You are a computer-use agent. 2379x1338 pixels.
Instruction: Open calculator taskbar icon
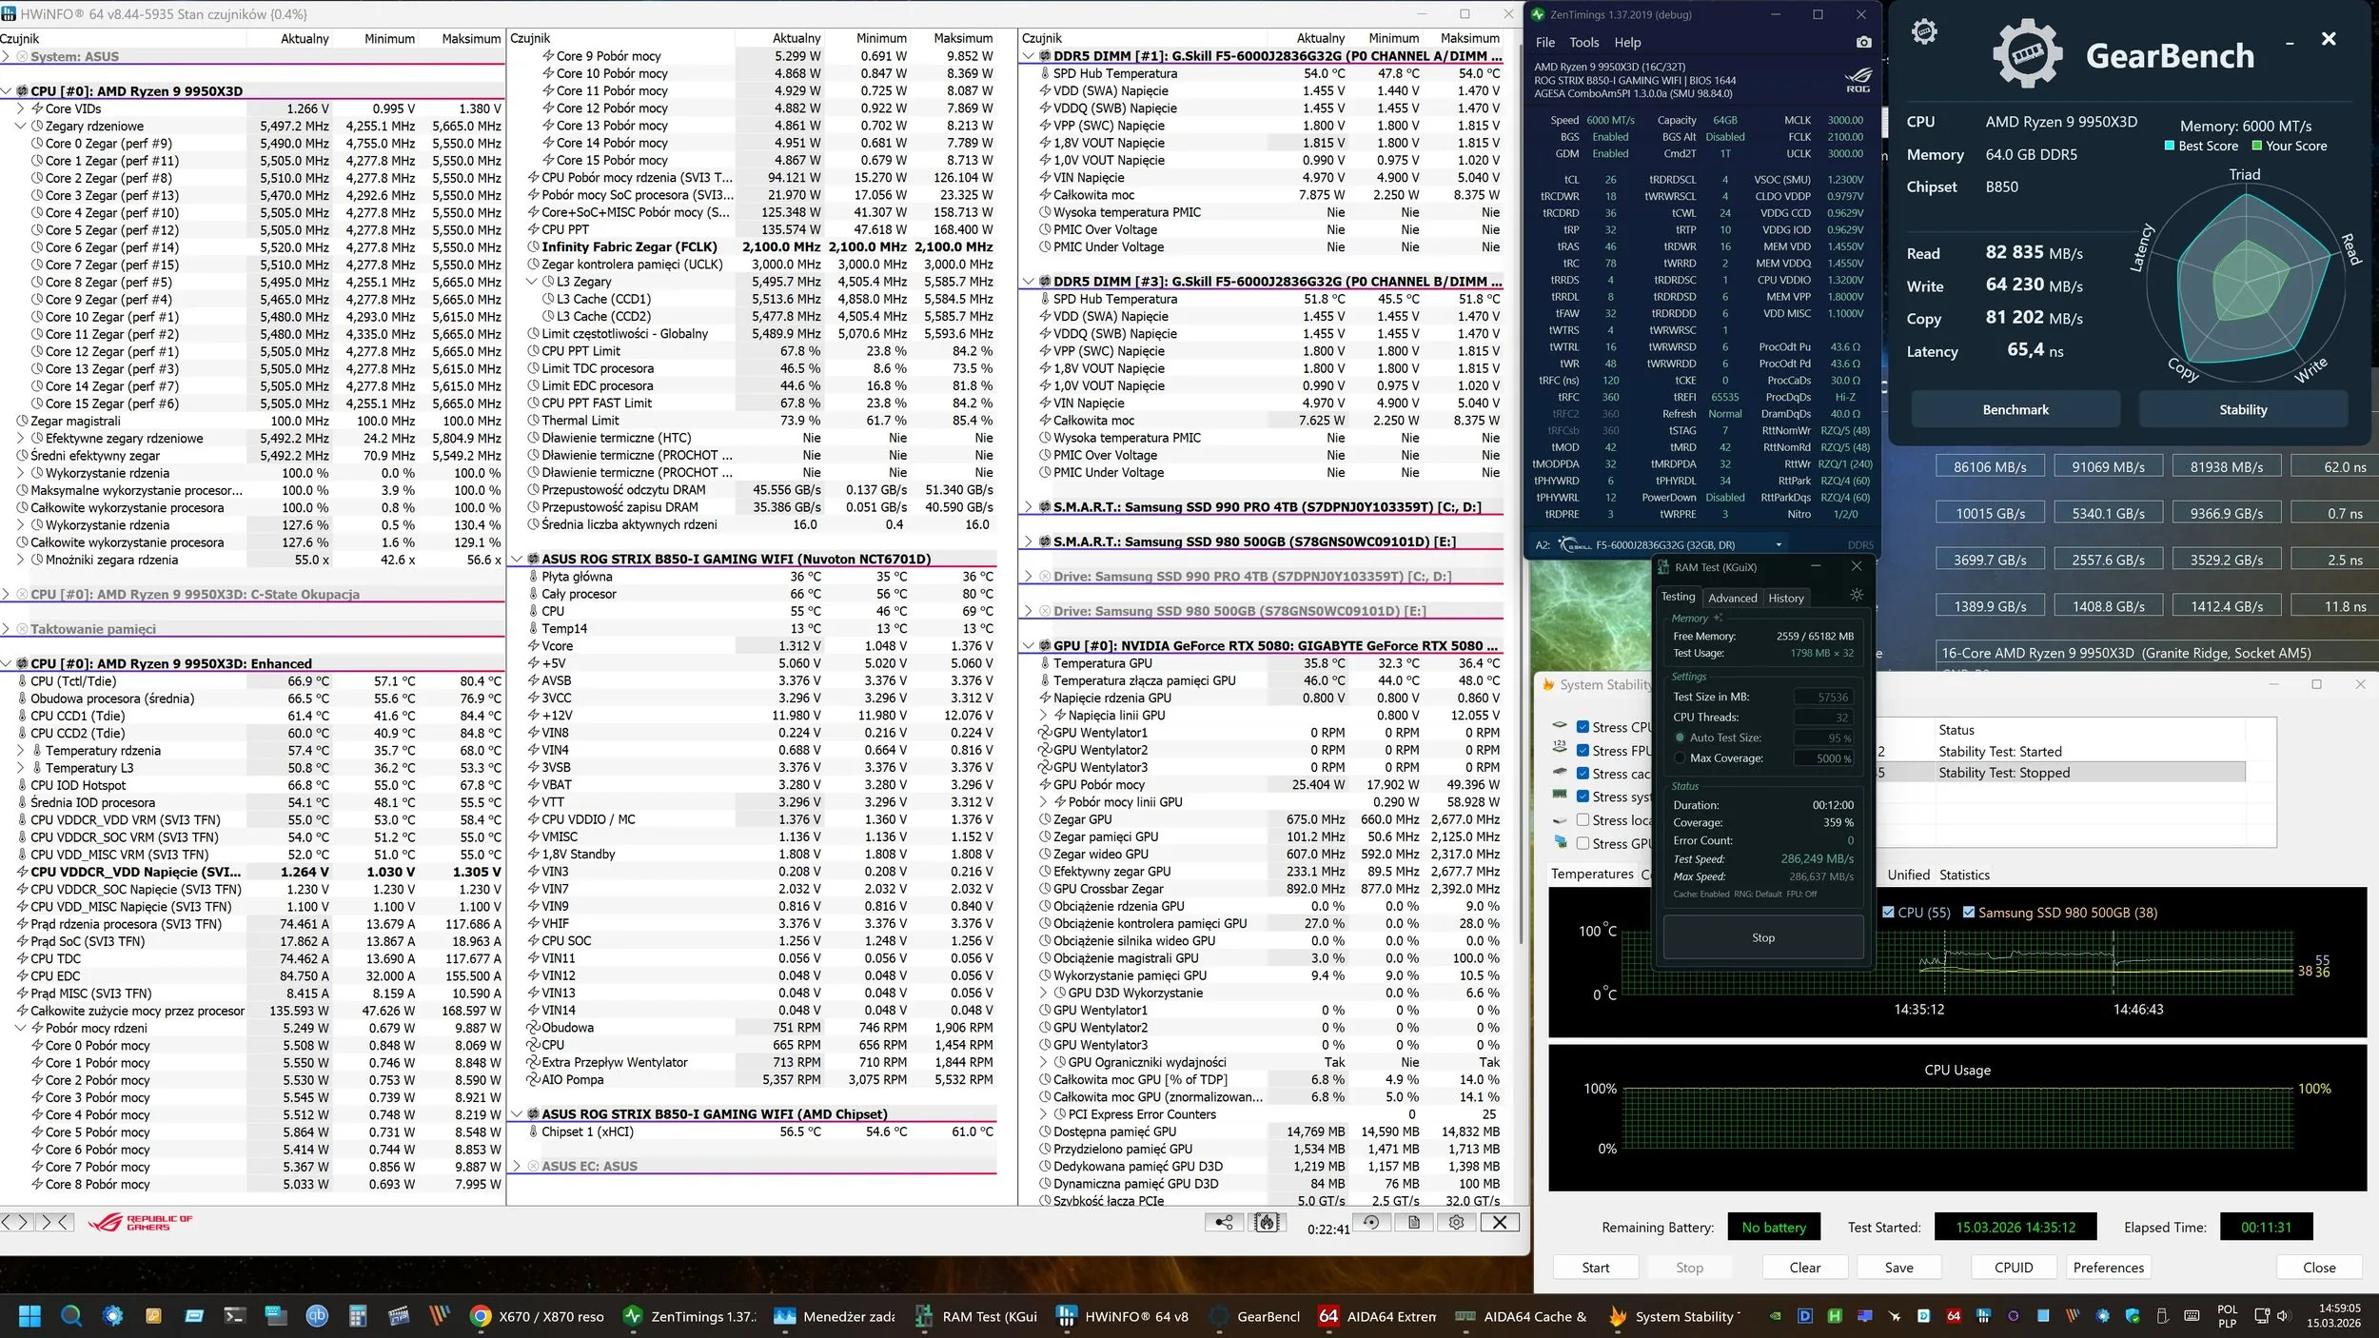[358, 1316]
